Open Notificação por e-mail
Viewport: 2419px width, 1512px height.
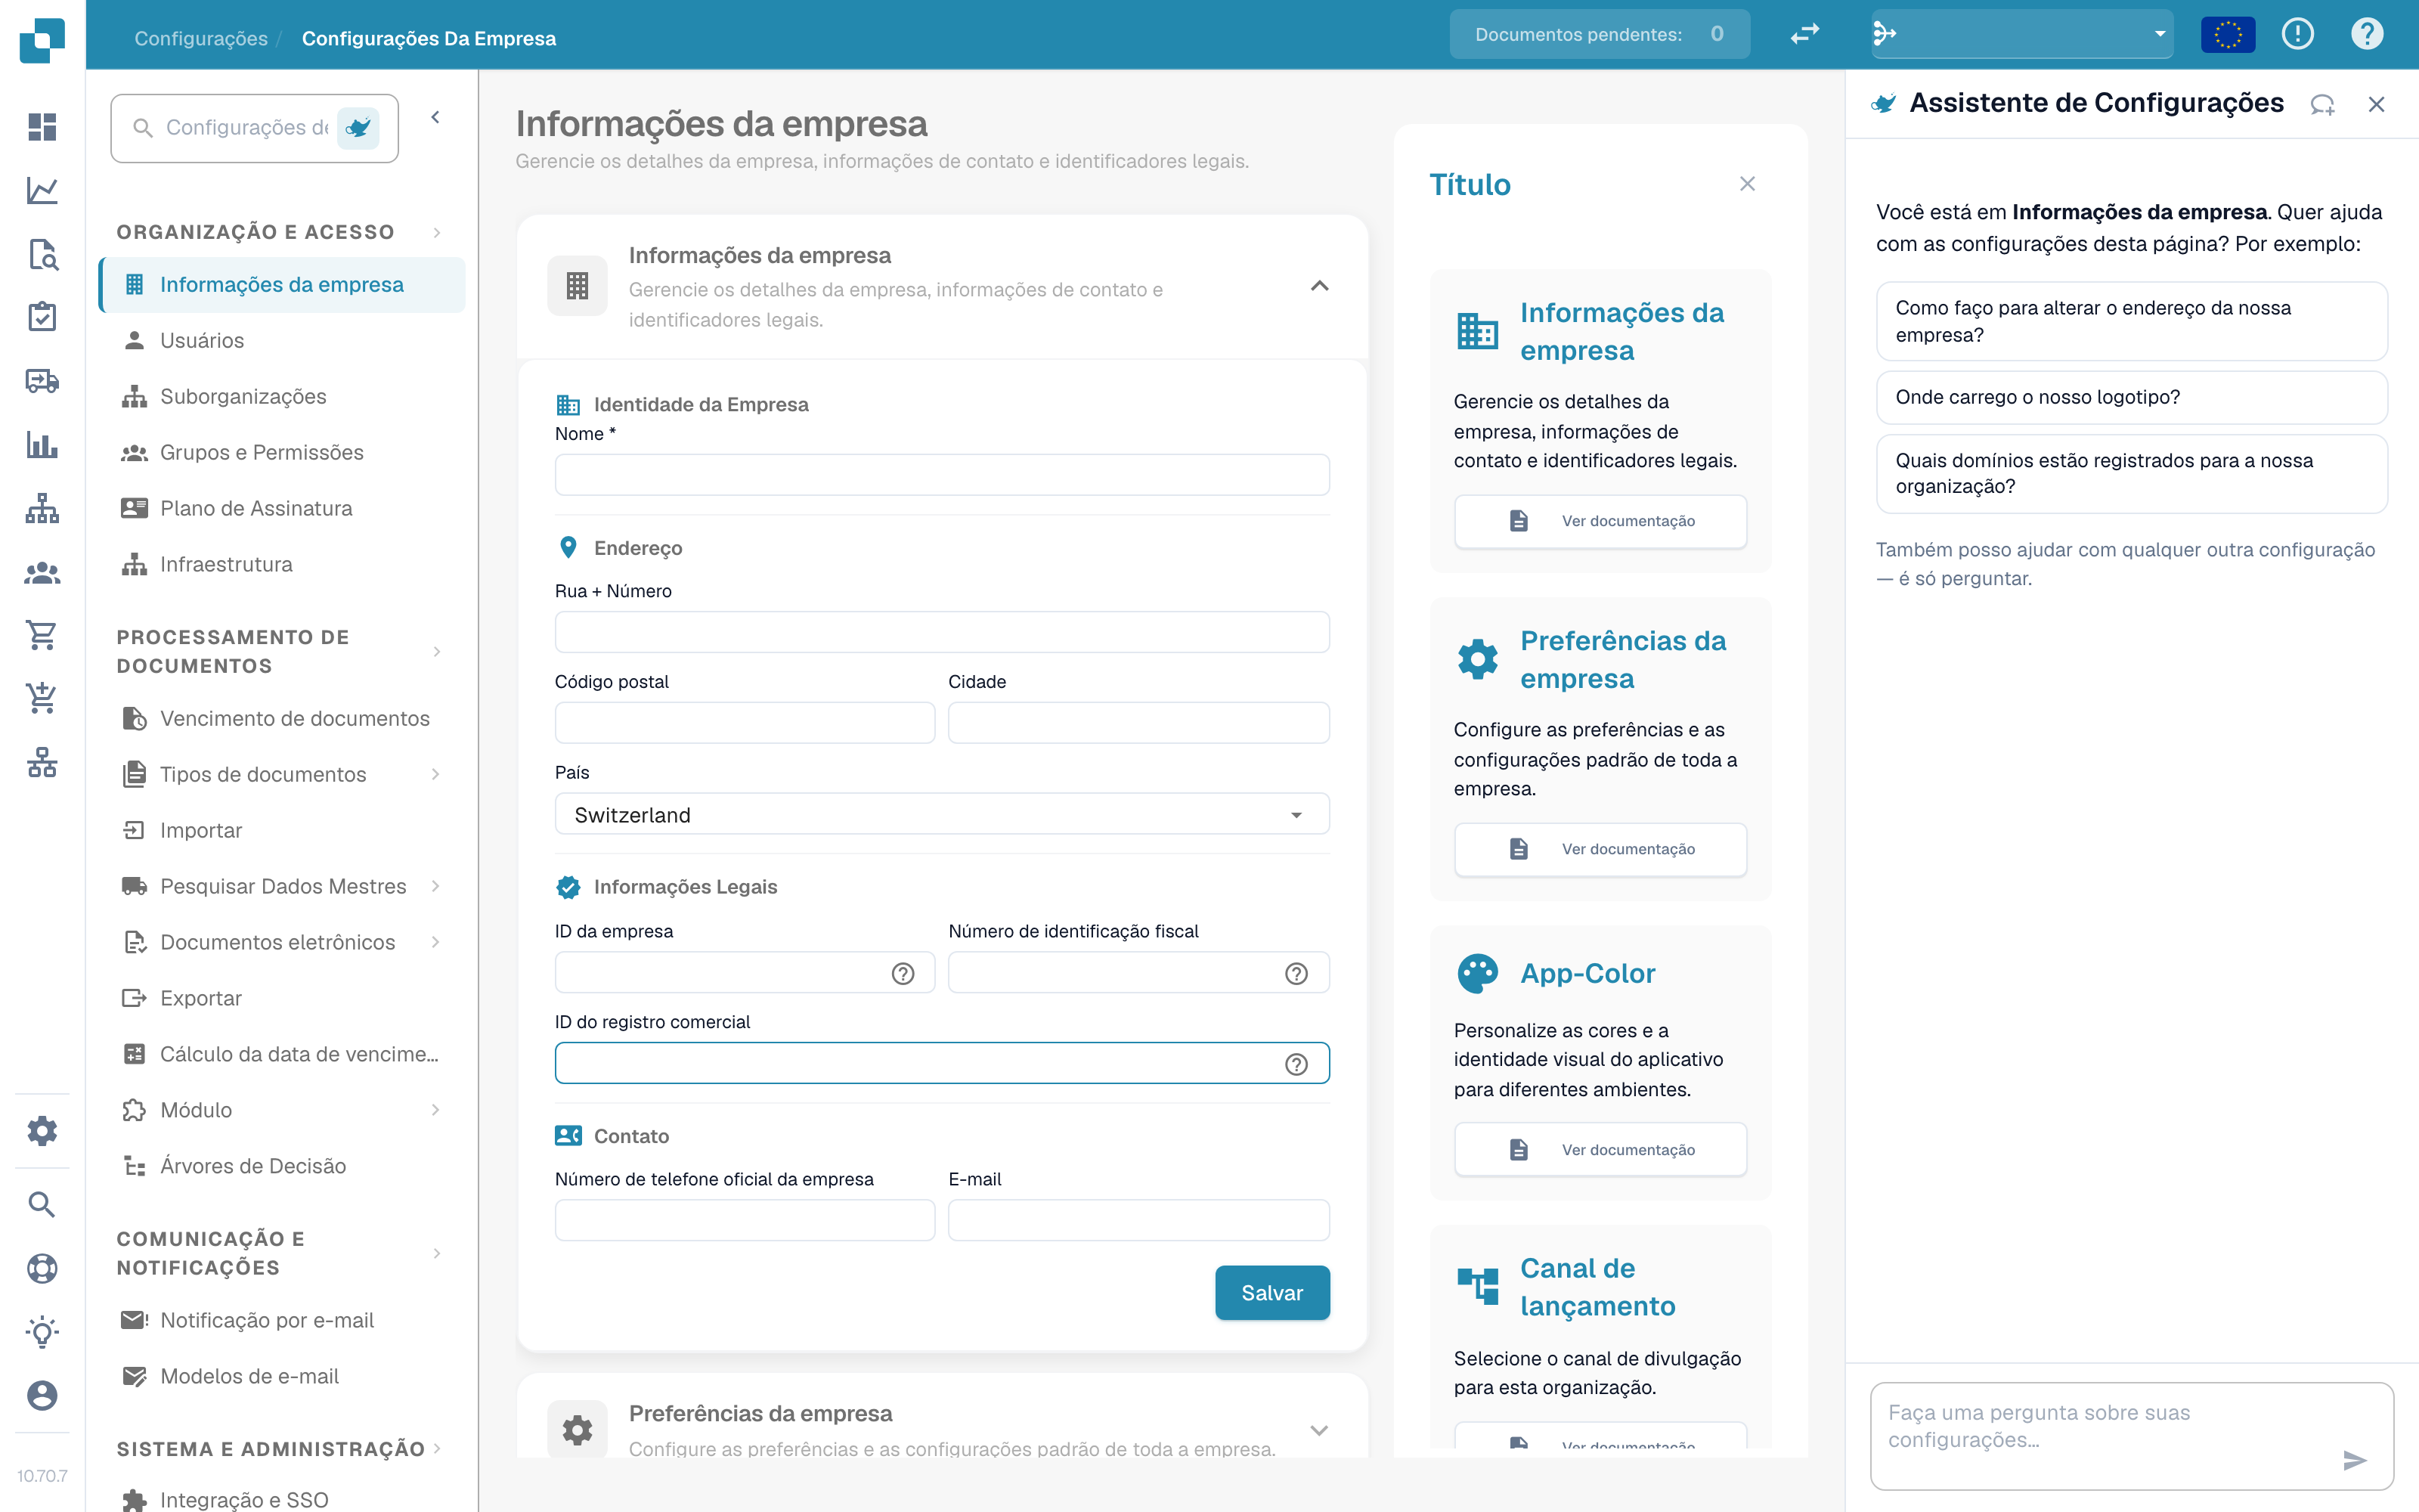(282, 1321)
